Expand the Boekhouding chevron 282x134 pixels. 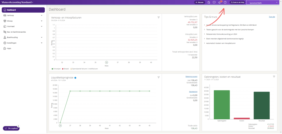(41, 37)
